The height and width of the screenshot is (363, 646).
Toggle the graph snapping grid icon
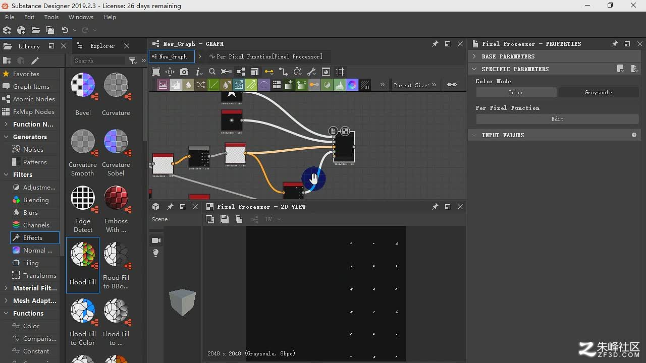pyautogui.click(x=340, y=72)
